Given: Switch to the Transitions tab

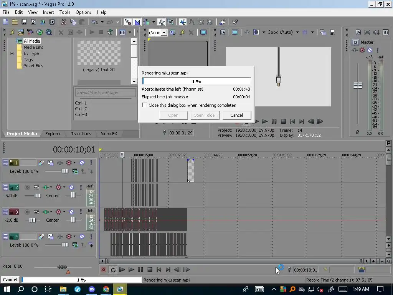Looking at the screenshot, I should coord(81,134).
